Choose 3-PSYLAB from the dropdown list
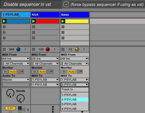This screenshot has height=113, width=145. (x=75, y=104)
